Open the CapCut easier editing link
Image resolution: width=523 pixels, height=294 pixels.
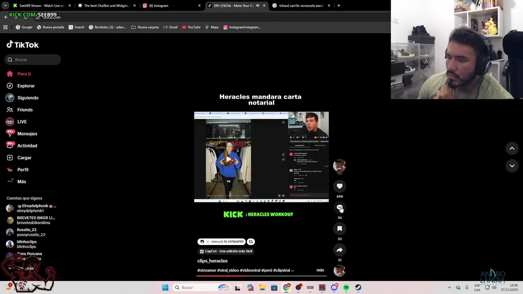pyautogui.click(x=226, y=252)
